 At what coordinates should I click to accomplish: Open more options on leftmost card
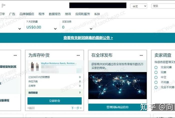[x=15, y=55]
